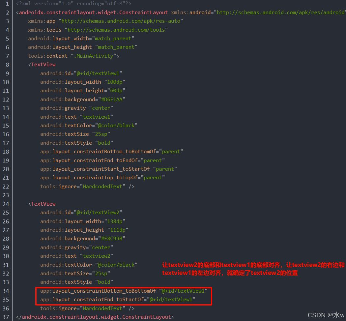This screenshot has width=346, height=321.
Task: Click constraintBottom_toBottomOf "@+id/textView1" on line 34
Action: click(x=124, y=291)
